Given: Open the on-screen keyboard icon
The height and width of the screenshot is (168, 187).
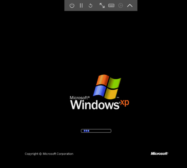Looking at the screenshot, I should point(111,6).
